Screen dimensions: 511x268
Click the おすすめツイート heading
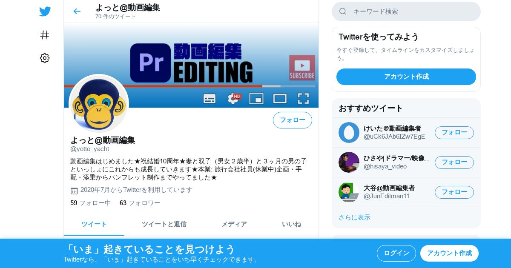(x=370, y=108)
